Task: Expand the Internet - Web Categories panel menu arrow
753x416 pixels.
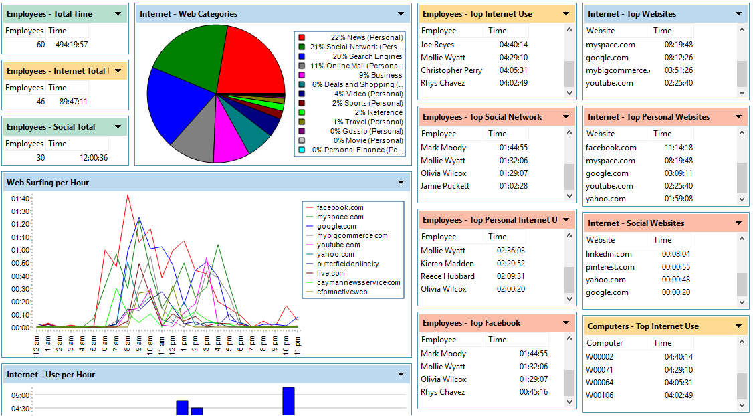Action: pos(401,14)
